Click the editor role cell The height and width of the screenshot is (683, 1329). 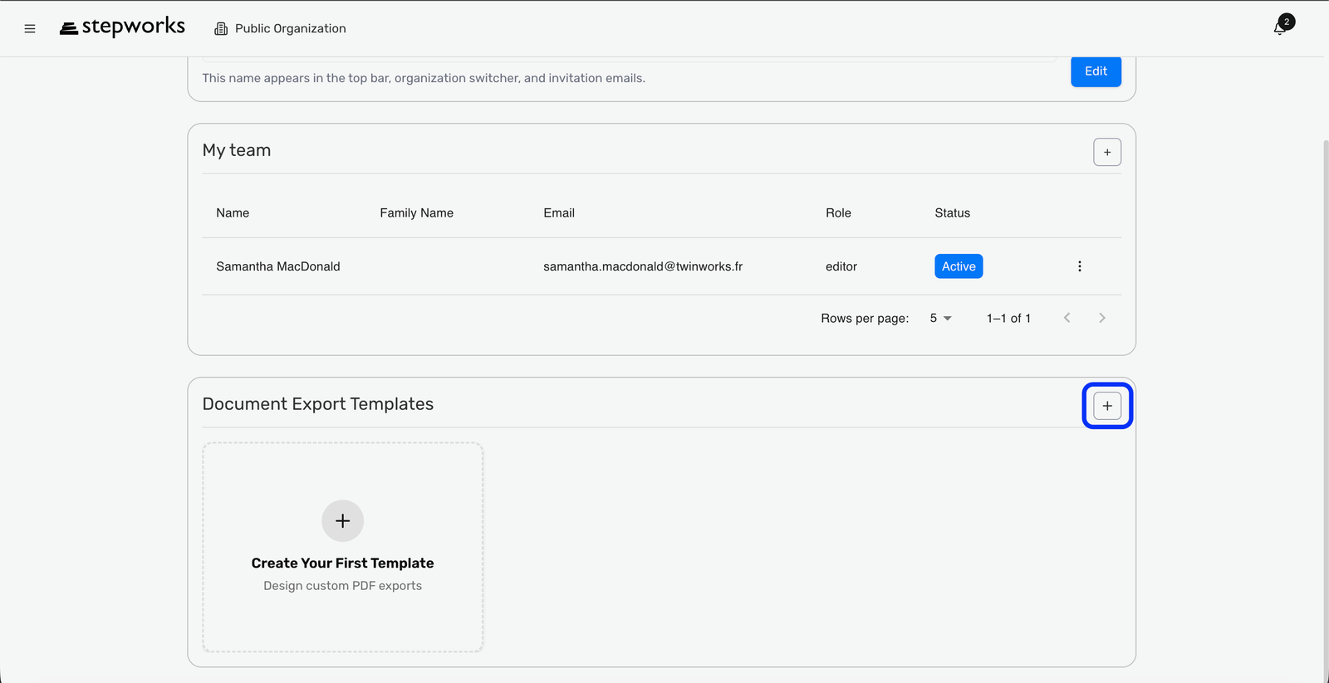841,266
